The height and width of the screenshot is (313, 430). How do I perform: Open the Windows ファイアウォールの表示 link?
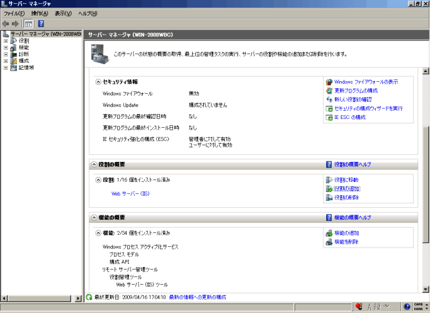tap(366, 82)
